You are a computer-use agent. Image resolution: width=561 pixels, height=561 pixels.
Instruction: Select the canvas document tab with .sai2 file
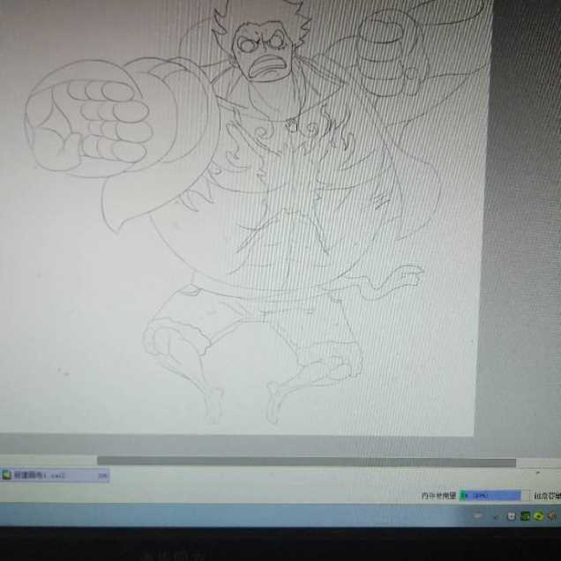pyautogui.click(x=55, y=475)
